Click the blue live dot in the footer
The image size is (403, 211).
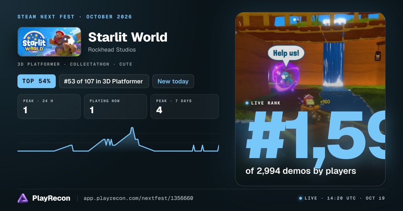(301, 198)
